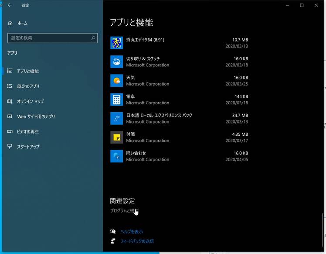Click the feedback person icon
The height and width of the screenshot is (254, 326).
pos(113,241)
